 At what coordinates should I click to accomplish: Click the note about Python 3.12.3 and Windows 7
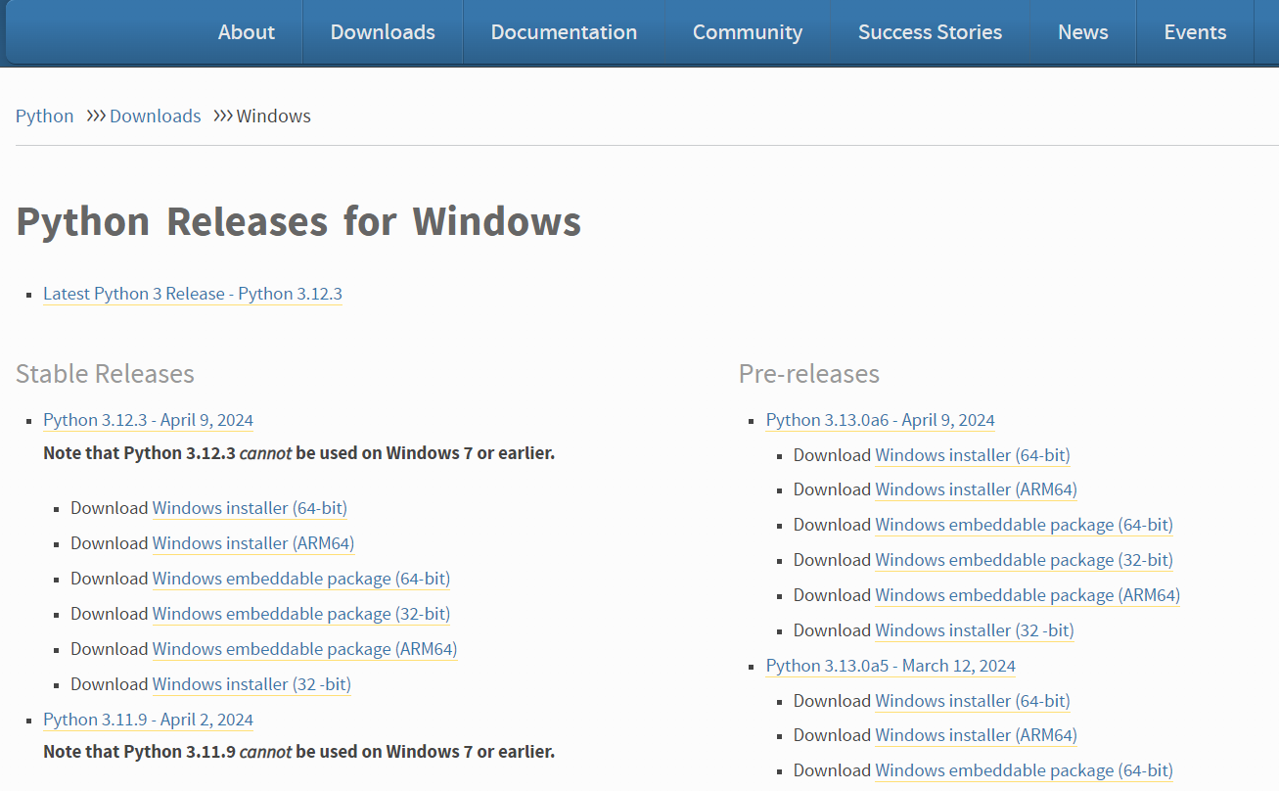(x=298, y=453)
